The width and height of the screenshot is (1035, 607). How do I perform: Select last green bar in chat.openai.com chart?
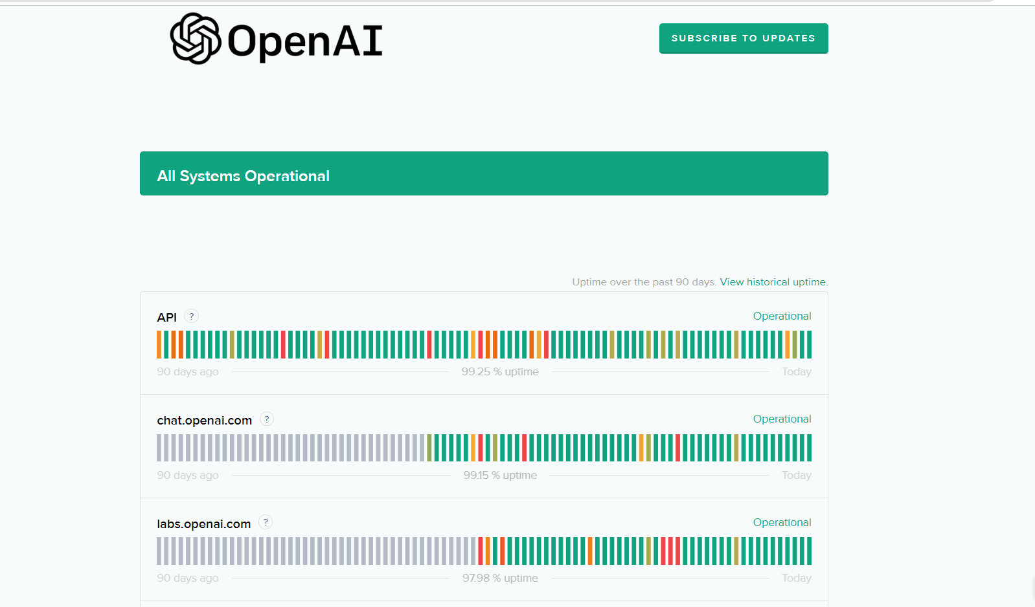point(809,448)
